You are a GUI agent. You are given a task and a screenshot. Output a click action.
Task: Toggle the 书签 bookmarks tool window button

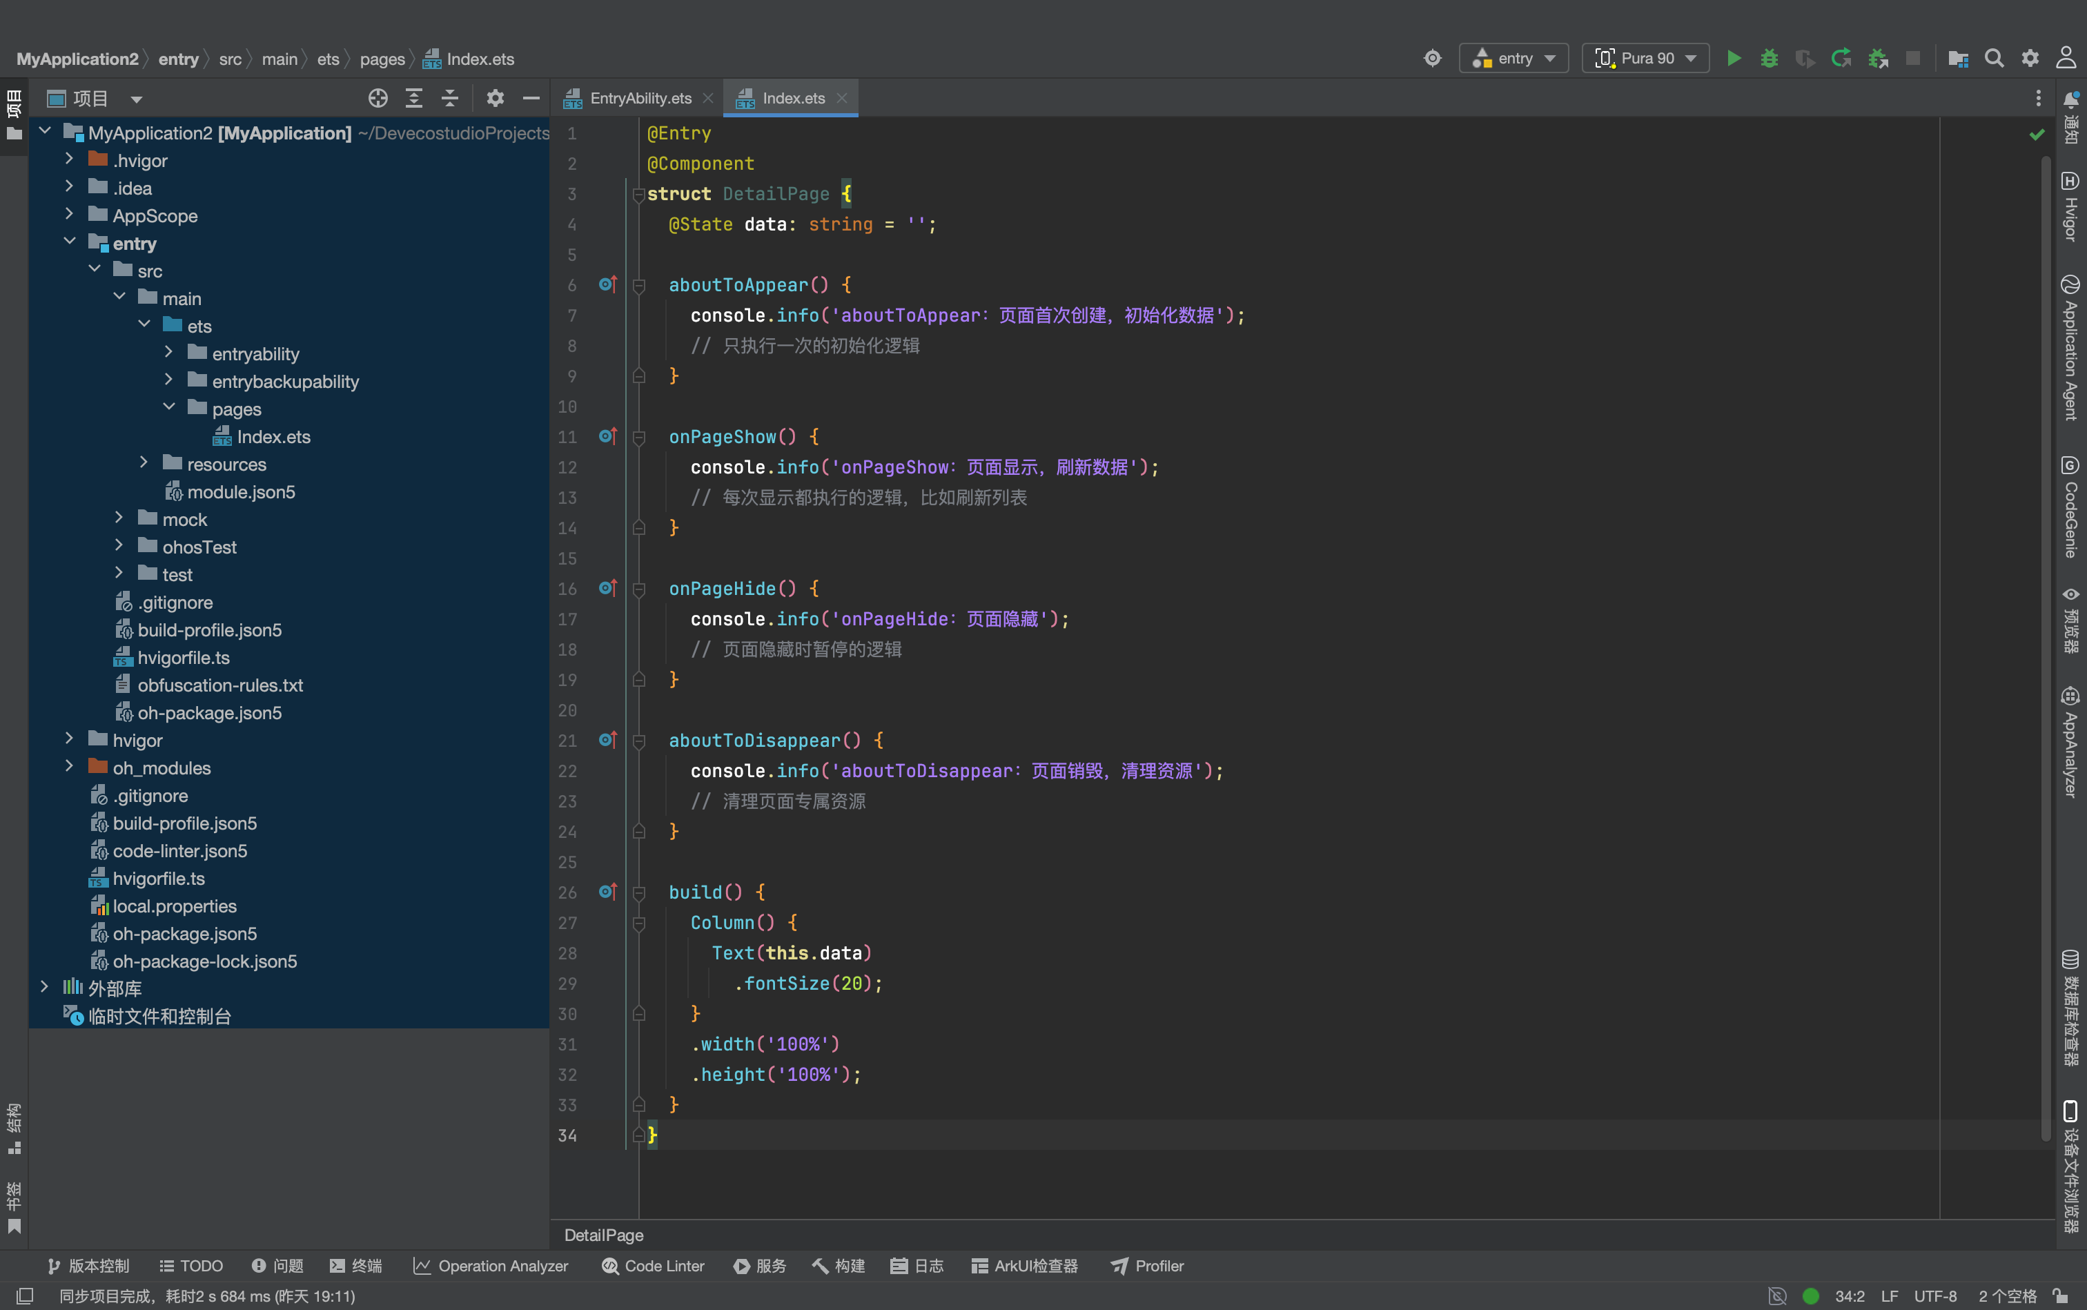[14, 1208]
